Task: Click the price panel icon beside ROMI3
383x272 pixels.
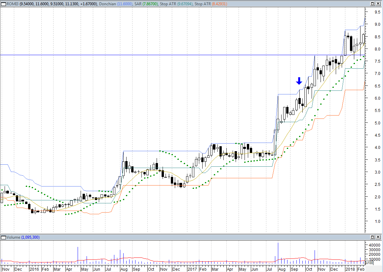Action: point(4,4)
